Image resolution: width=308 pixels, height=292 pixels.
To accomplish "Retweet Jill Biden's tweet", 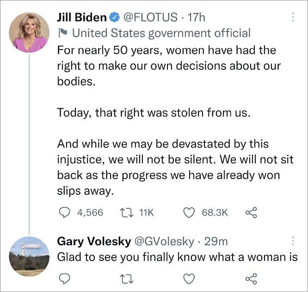I will coord(126,212).
